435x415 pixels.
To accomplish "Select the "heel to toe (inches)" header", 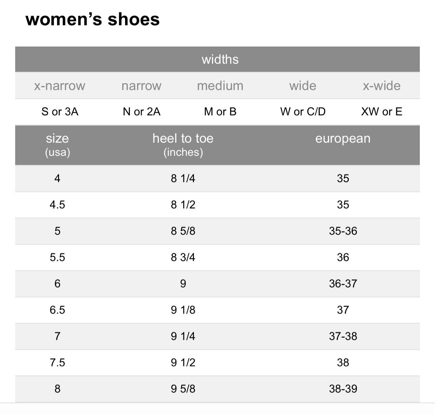I will tap(183, 145).
